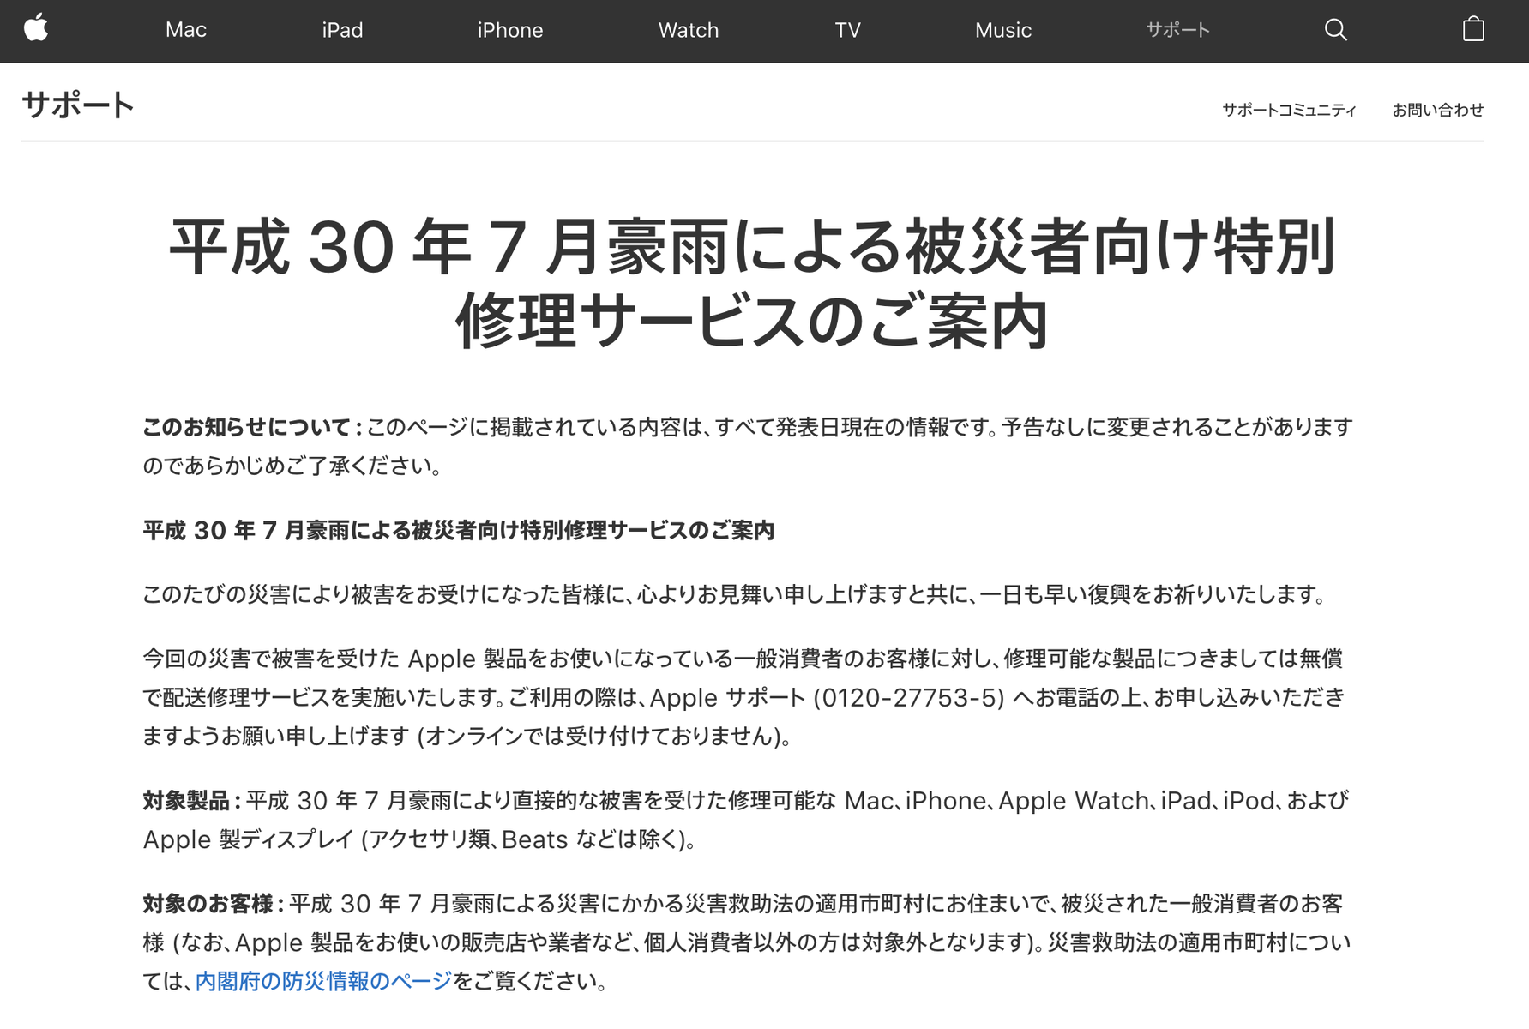
Task: Select iPhone in the top navigation
Action: point(510,30)
